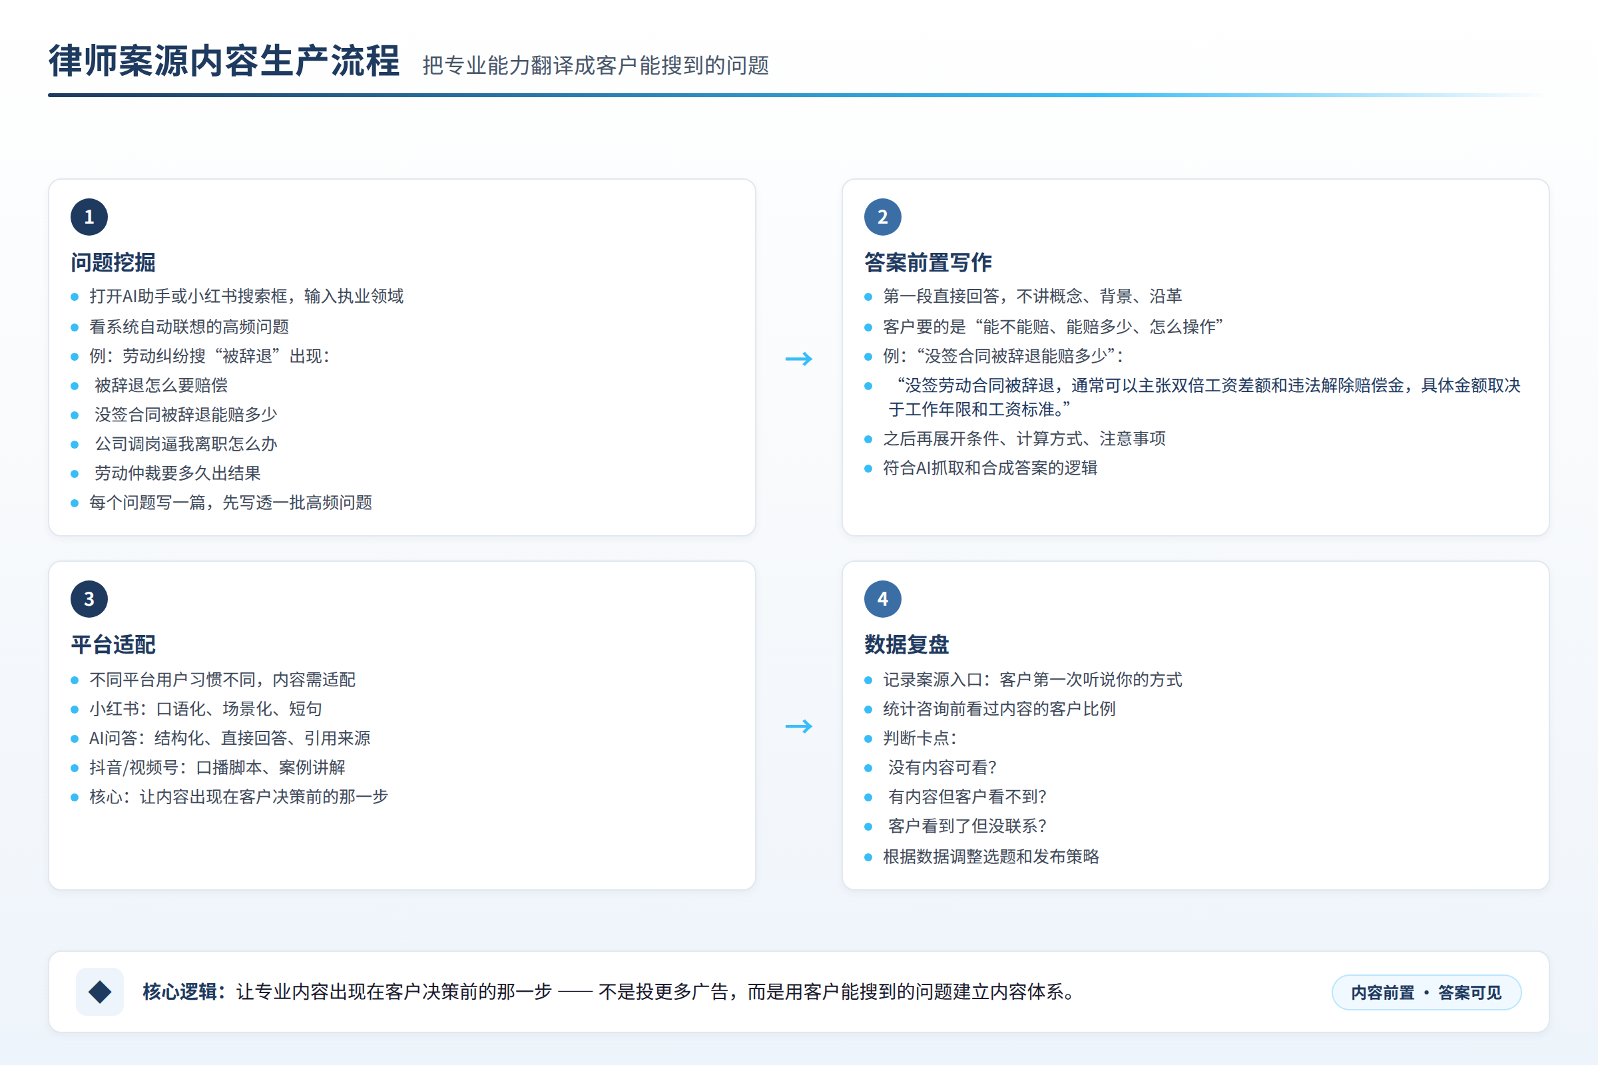Screen dimensions: 1598x1065
Task: Select line 符合AI抓取和合成答案的逻辑
Action: pos(991,468)
